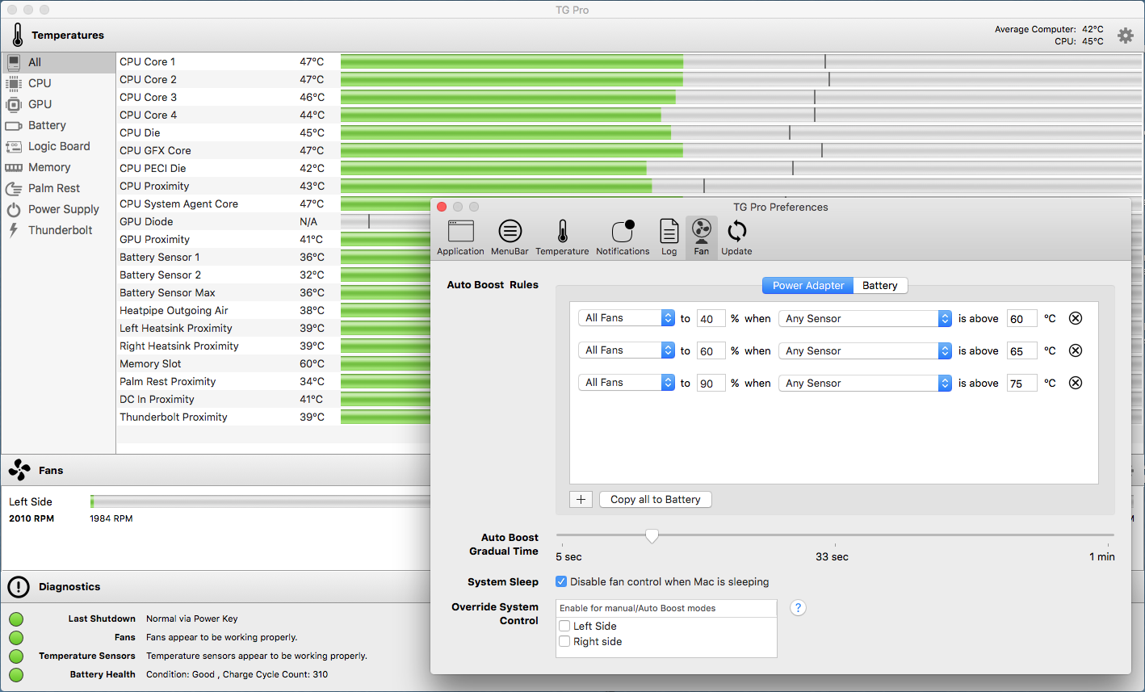Screen dimensions: 1145x692
Task: Click the help question mark button
Action: click(798, 608)
